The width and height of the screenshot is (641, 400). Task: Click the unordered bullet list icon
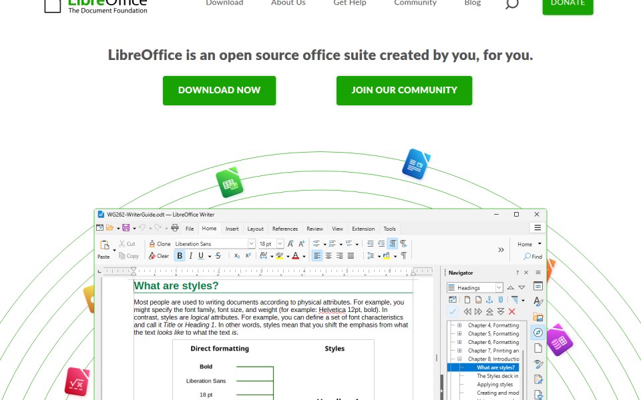click(x=316, y=244)
